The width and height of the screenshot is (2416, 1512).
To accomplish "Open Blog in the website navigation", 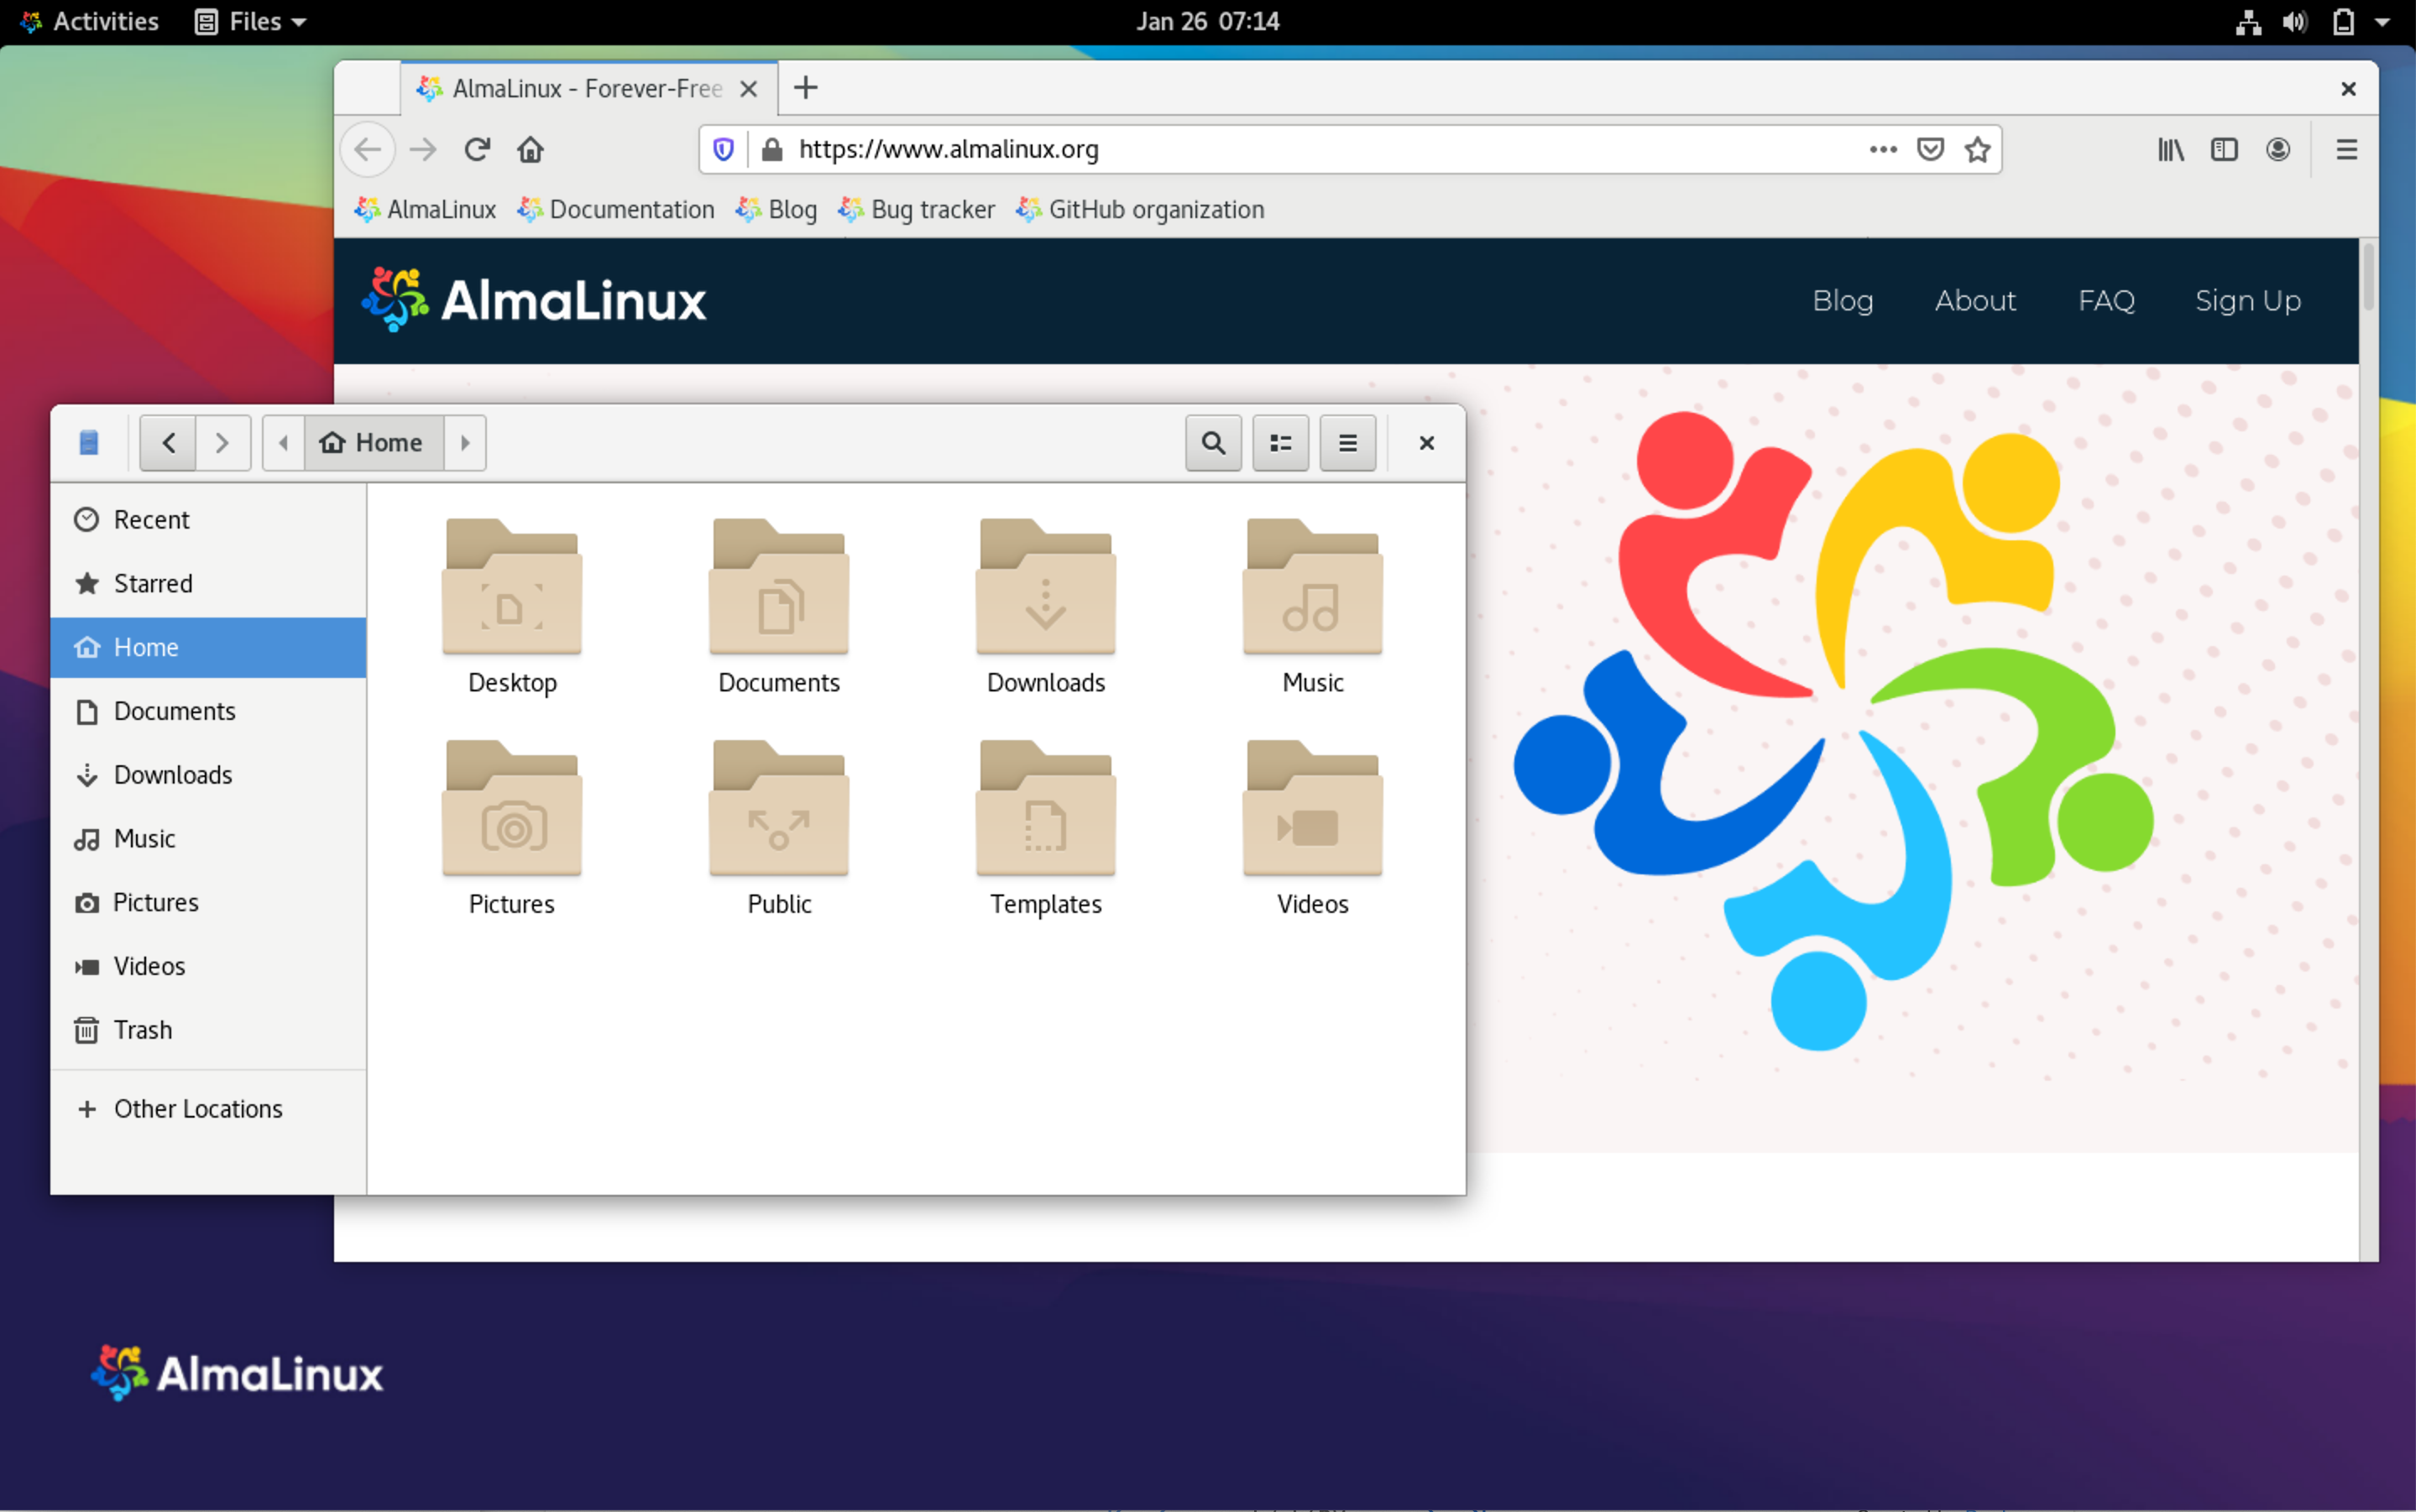I will [1843, 301].
